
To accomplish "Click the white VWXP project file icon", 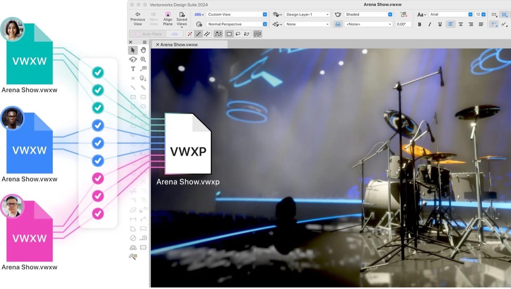I will point(188,144).
